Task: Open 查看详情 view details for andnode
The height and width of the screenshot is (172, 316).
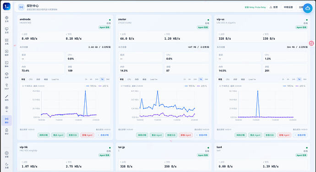Action: [x=103, y=135]
